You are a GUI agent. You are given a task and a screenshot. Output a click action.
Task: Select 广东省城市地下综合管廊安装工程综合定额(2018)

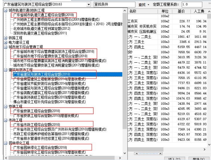(x=50, y=56)
